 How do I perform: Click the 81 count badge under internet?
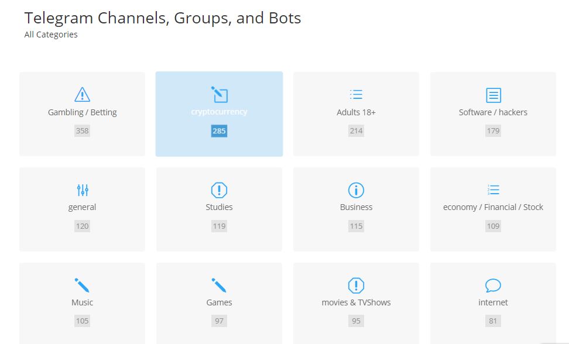pos(493,321)
